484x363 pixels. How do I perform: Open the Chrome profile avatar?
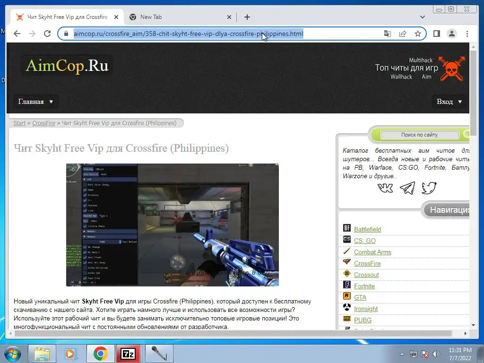[x=451, y=34]
